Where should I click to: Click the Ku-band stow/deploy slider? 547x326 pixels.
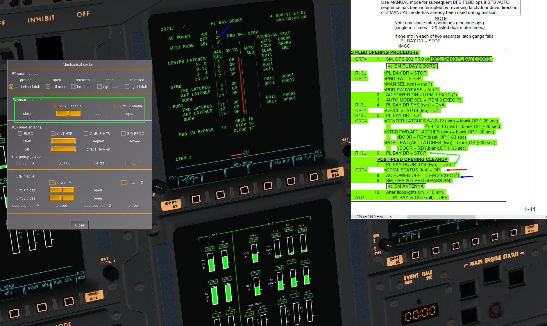63,141
